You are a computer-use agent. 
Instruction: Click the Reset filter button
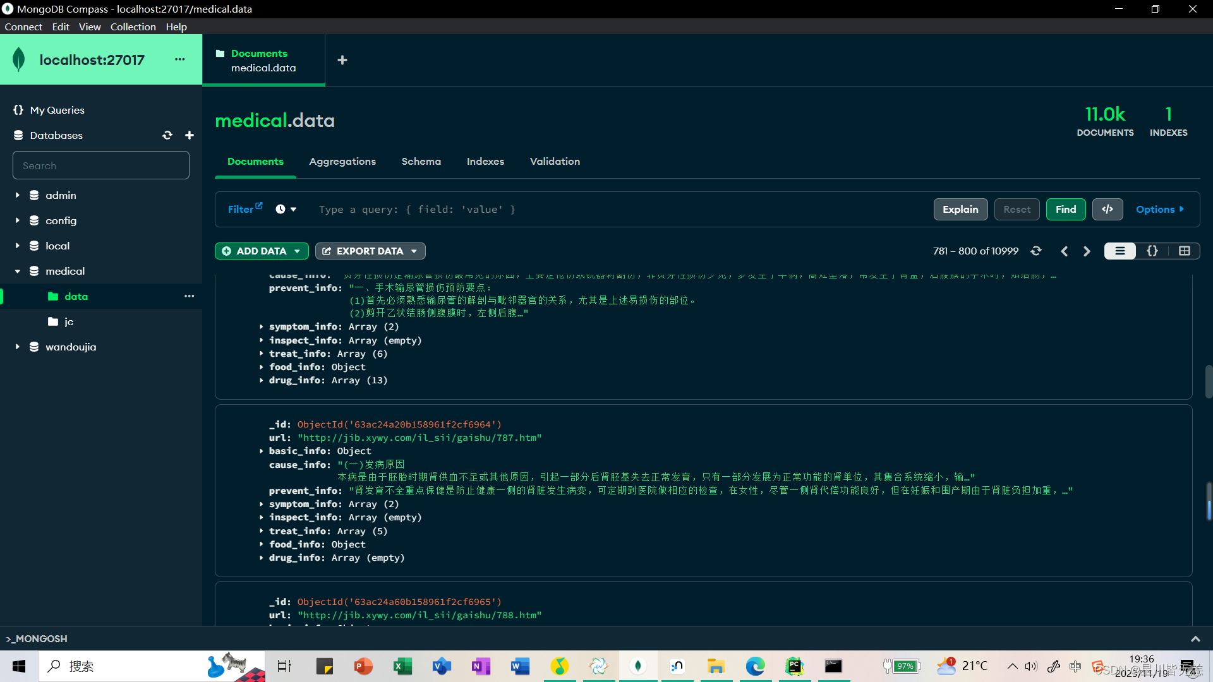[1017, 209]
